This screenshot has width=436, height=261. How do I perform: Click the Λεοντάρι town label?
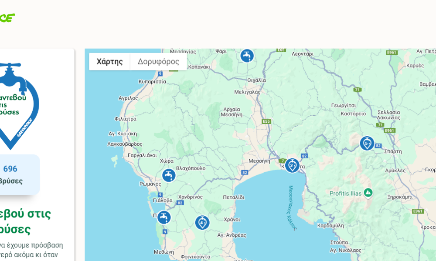303,54
